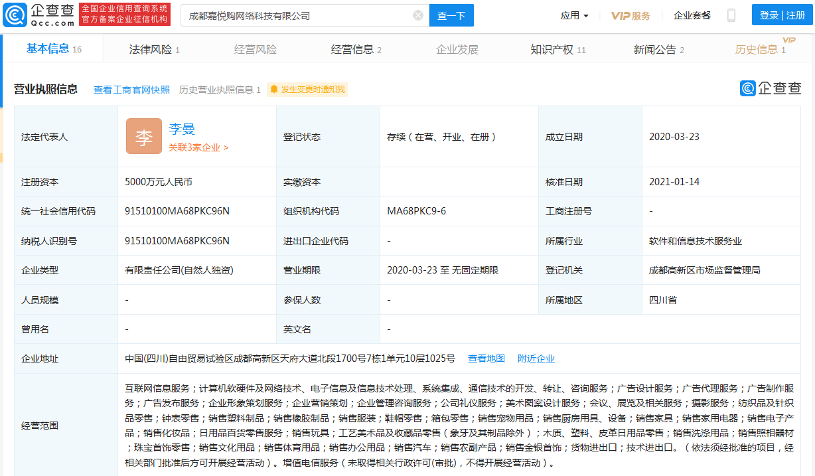Click the mobile phone icon near 企业套餐
Image resolution: width=815 pixels, height=476 pixels.
(x=731, y=15)
